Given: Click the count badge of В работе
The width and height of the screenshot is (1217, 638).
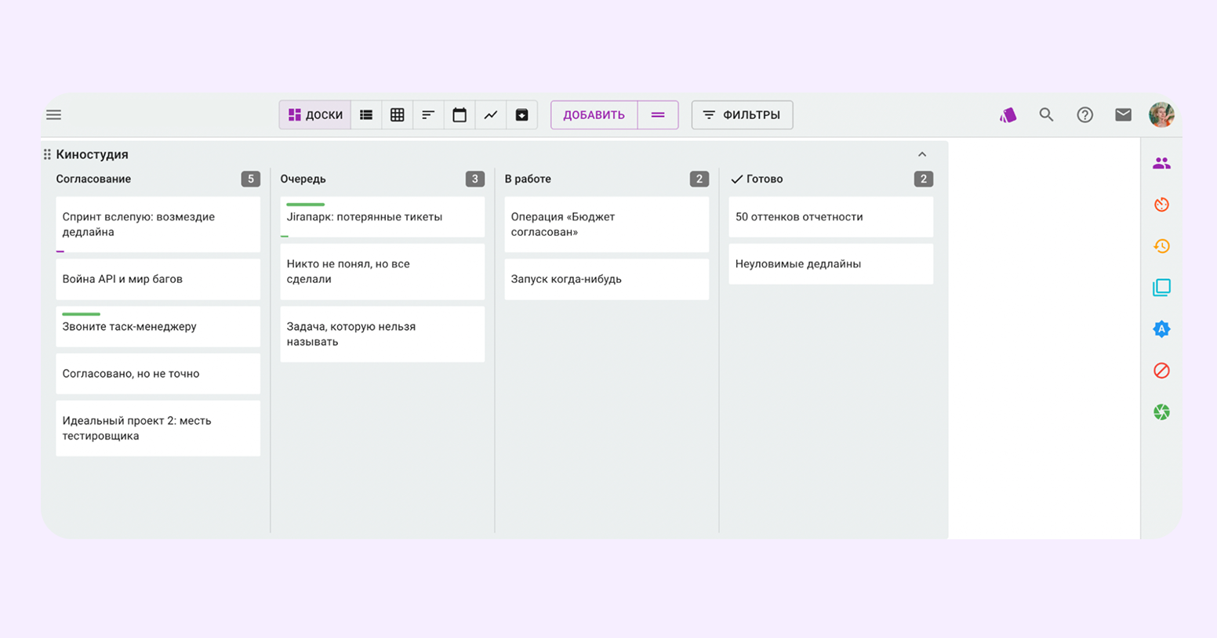Looking at the screenshot, I should (x=699, y=179).
